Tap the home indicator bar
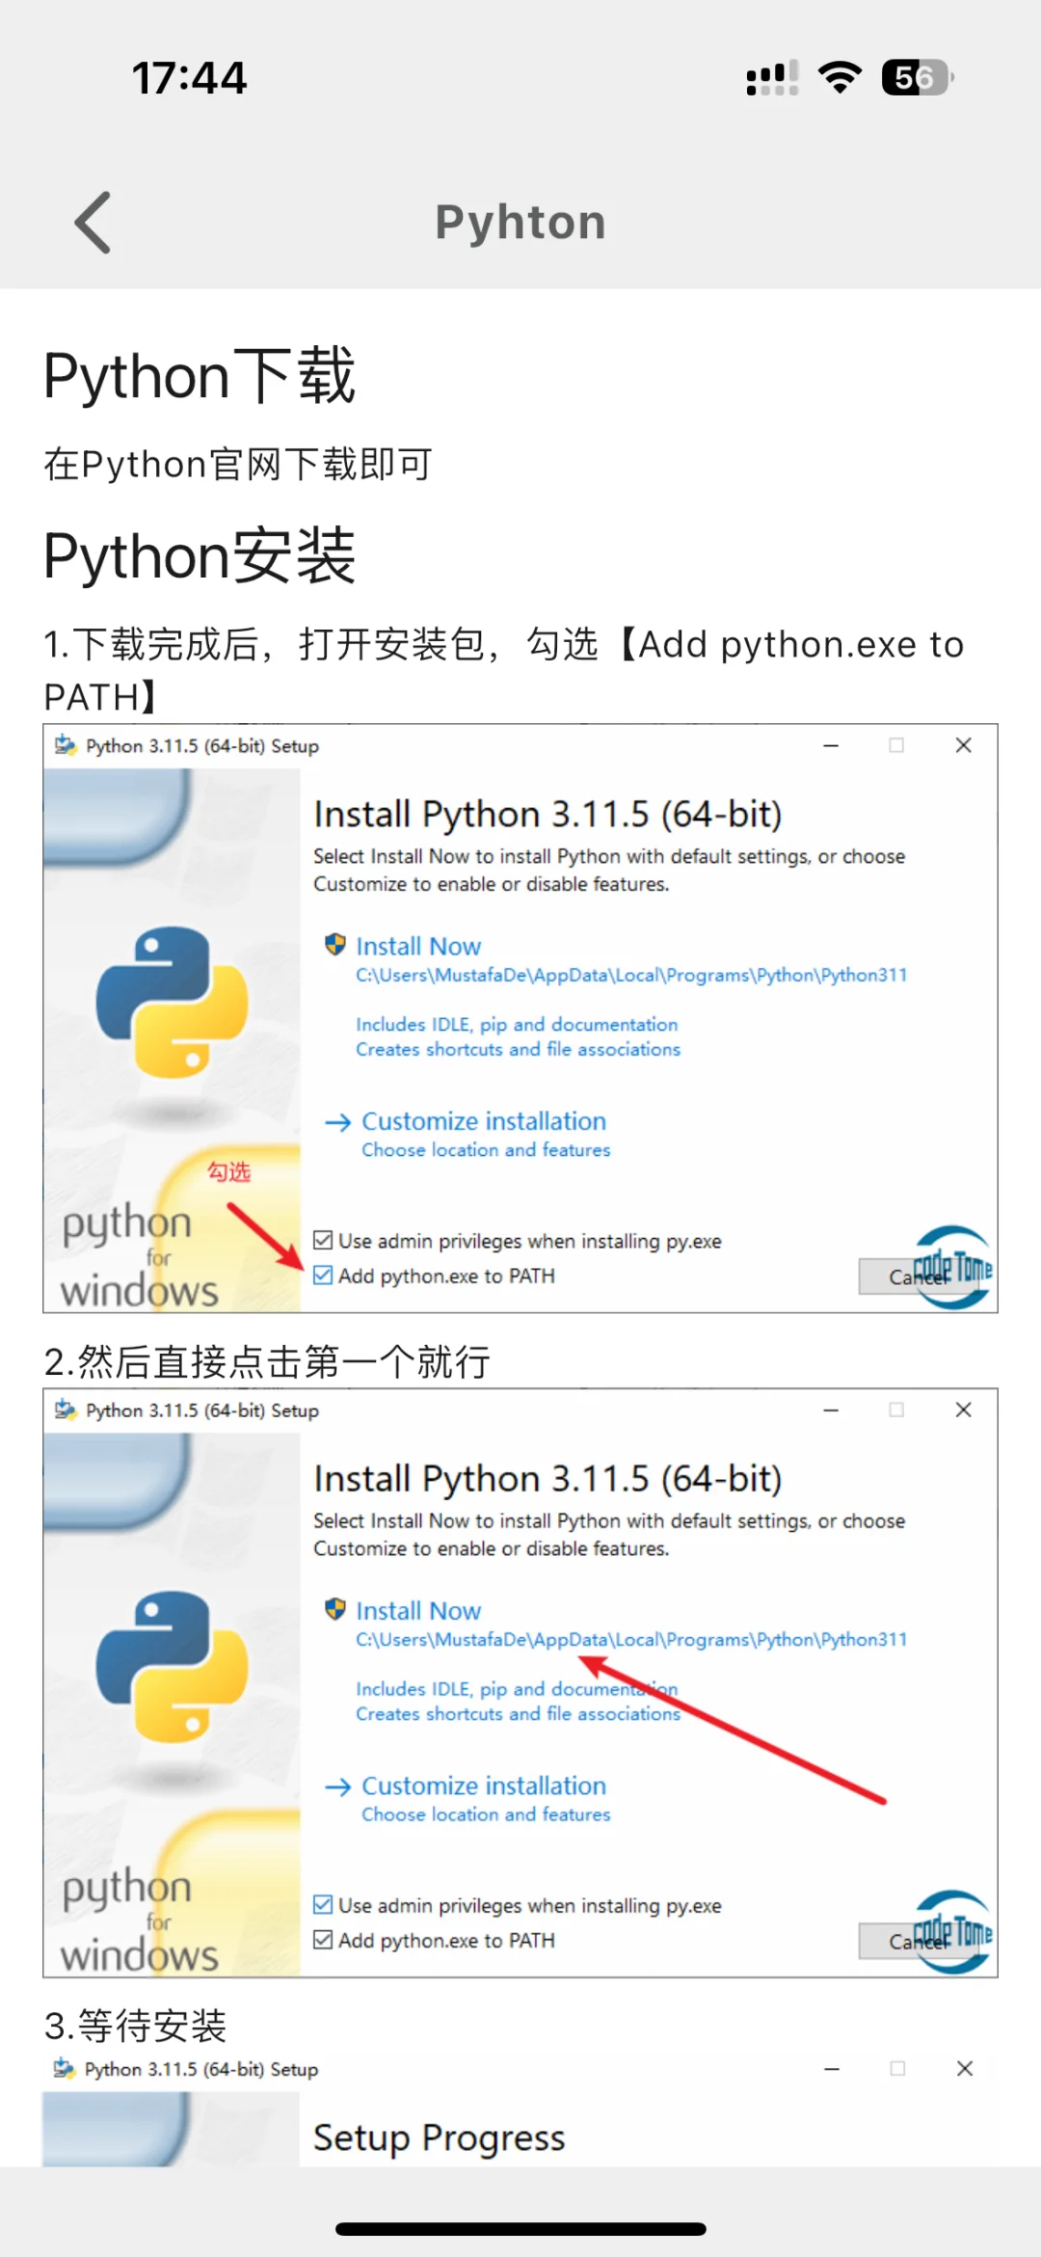The image size is (1041, 2257). (x=520, y=2228)
